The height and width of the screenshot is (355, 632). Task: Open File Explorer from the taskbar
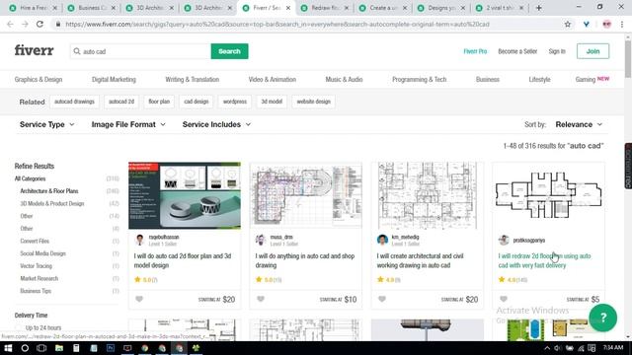click(59, 348)
